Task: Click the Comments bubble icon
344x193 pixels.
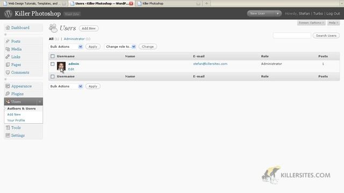Action: [x=8, y=72]
